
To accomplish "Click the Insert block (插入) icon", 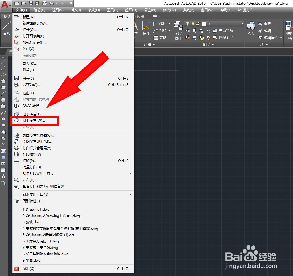I will 251,28.
